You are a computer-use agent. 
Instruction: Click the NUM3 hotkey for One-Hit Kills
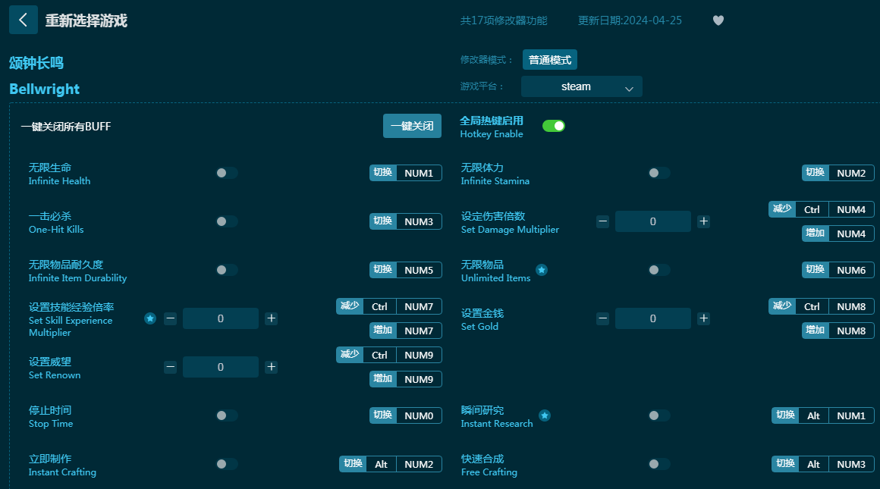(406, 221)
